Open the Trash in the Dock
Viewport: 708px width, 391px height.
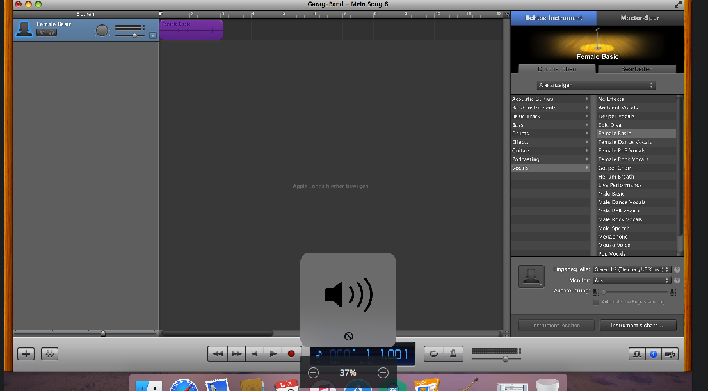547,385
